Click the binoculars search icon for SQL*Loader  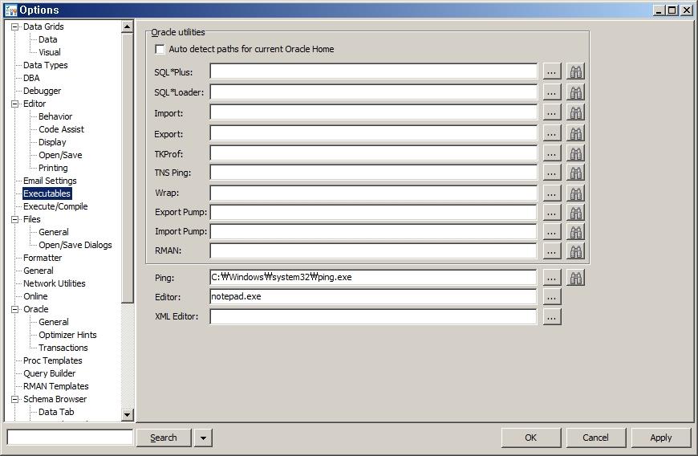[x=575, y=92]
